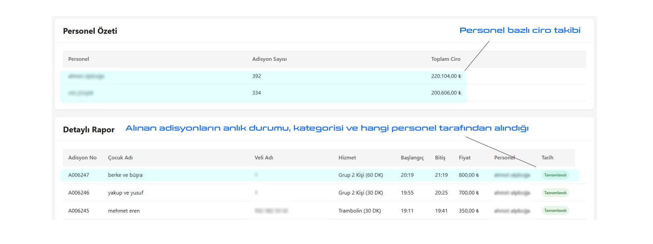Click the Tamamlandı badge for adisyon A006247
The width and height of the screenshot is (653, 244).
coord(555,175)
